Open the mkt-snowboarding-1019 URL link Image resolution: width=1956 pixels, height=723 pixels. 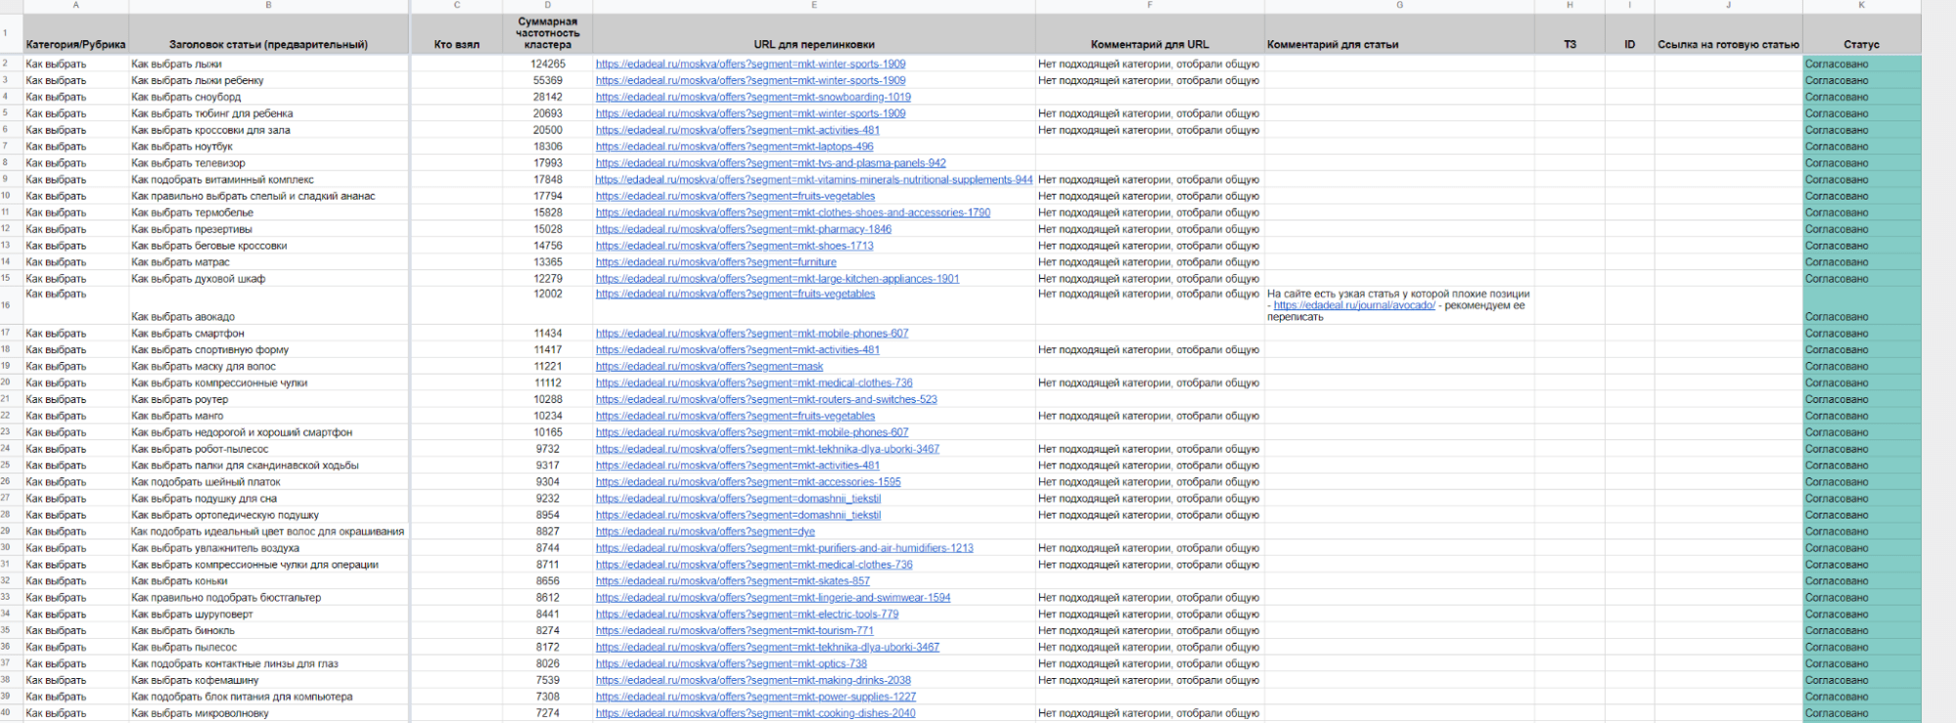pyautogui.click(x=752, y=97)
